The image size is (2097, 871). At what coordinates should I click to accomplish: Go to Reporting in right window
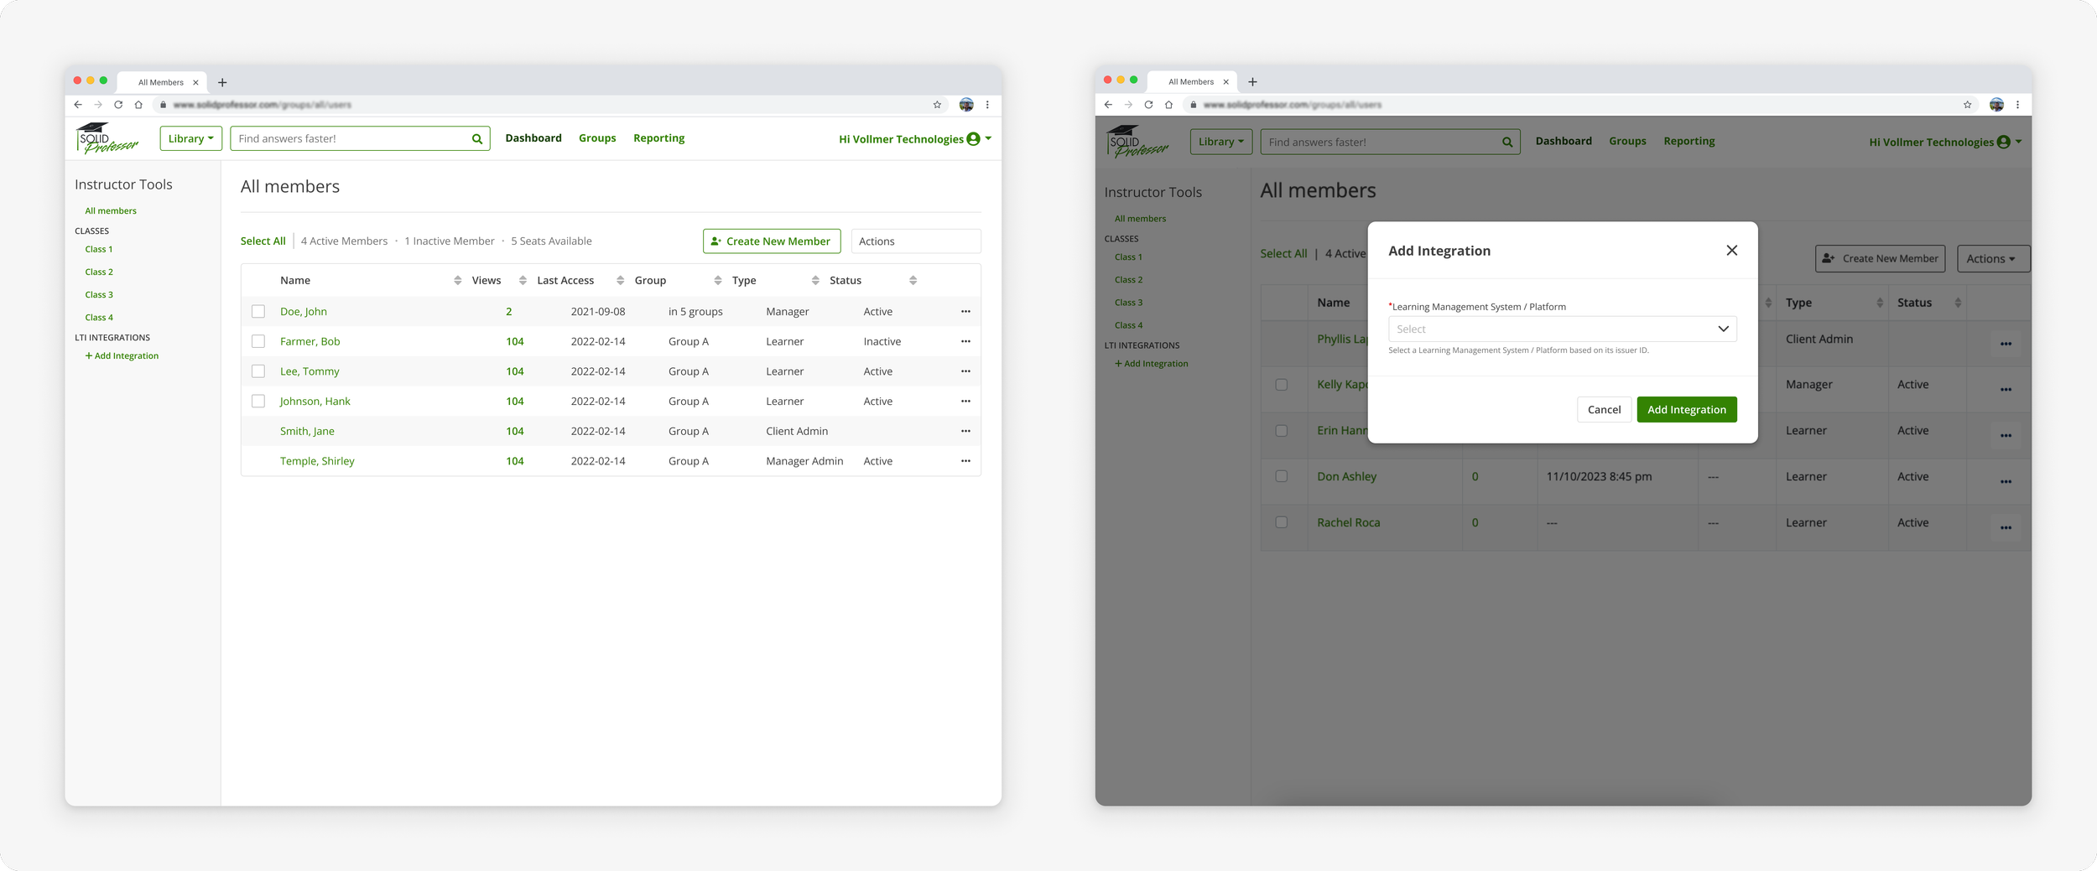point(1689,142)
